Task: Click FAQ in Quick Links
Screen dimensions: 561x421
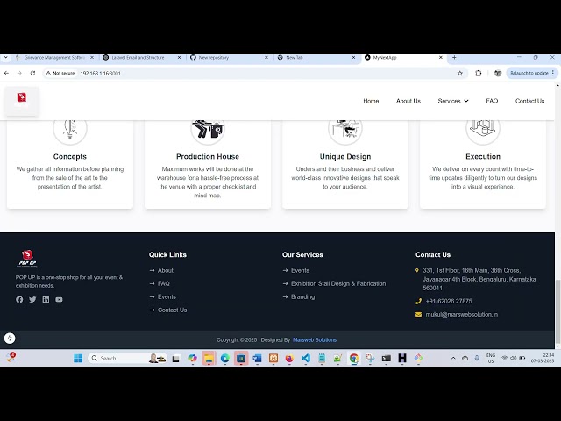Action: 164,283
